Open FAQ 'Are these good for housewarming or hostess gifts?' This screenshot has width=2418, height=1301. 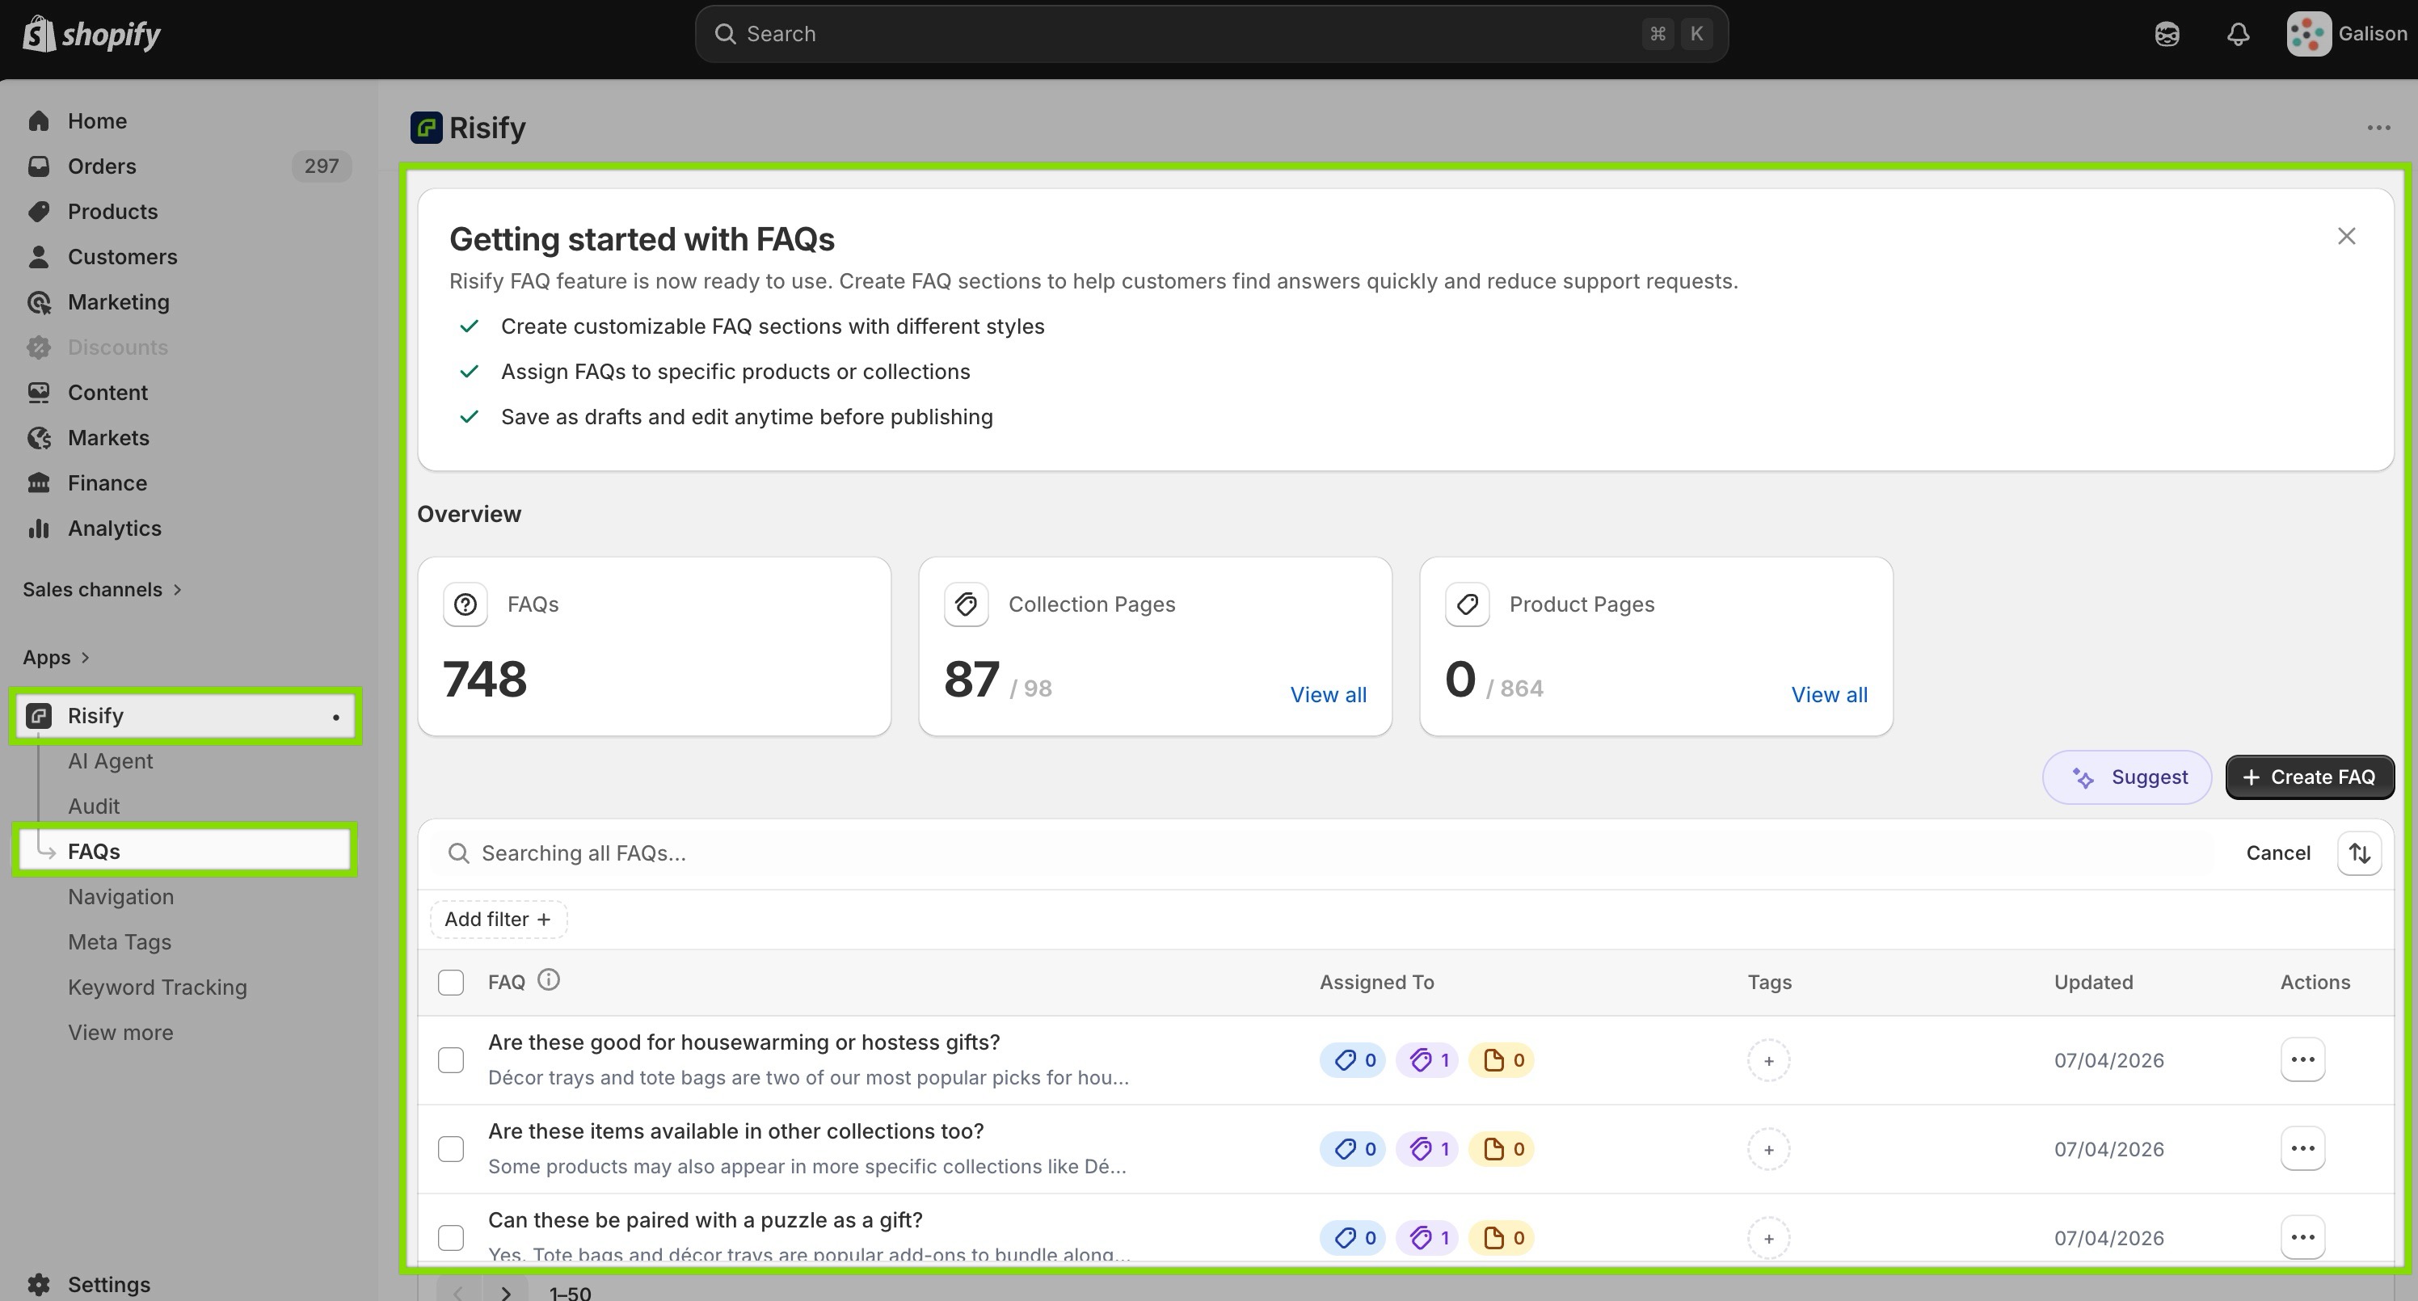pos(744,1042)
